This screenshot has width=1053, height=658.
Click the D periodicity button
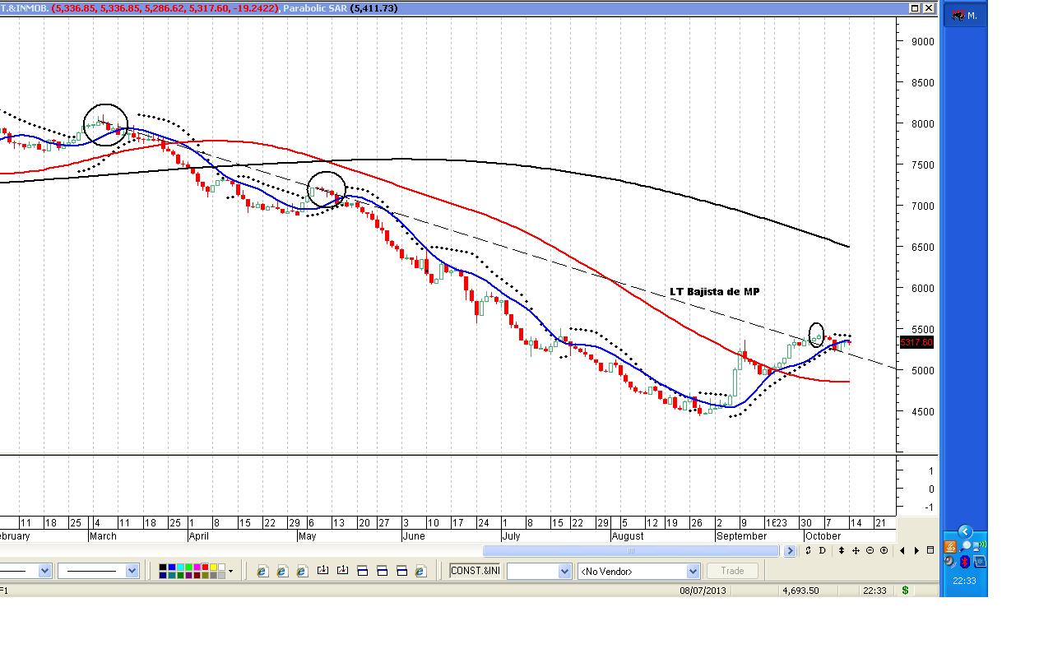pyautogui.click(x=823, y=550)
